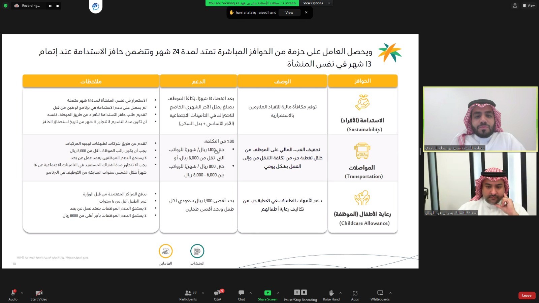
Task: Expand the Participants options chevron
Action: click(203, 293)
